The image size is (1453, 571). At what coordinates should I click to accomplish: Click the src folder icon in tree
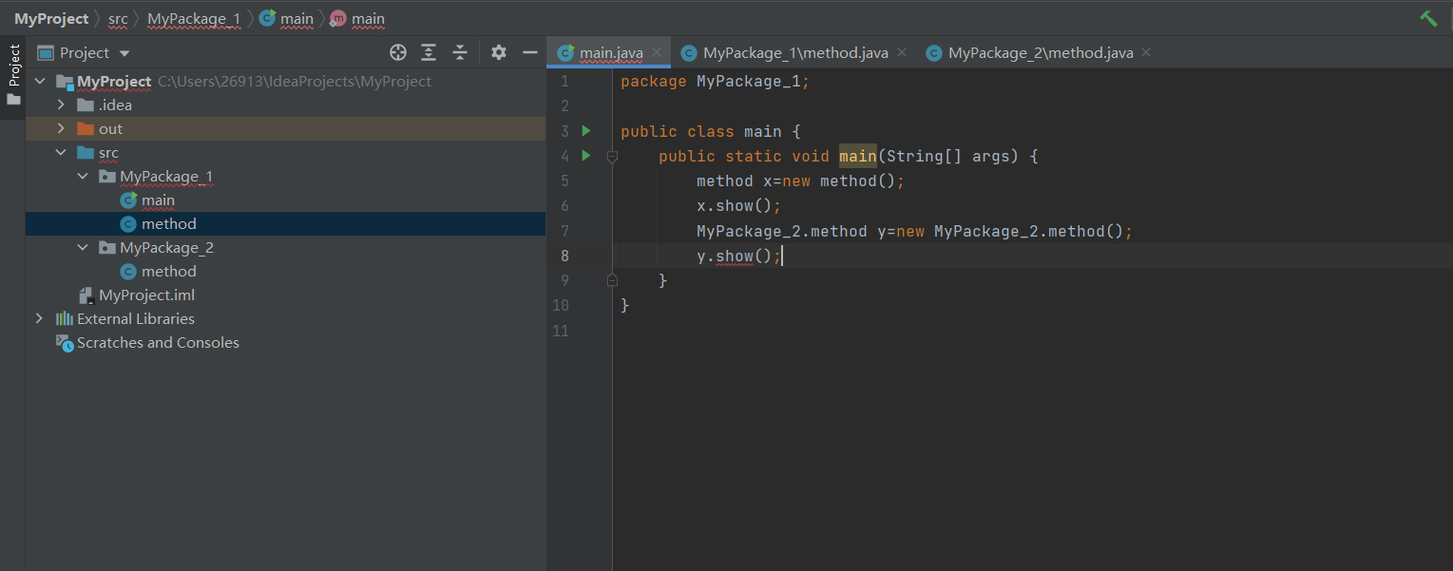click(x=86, y=152)
